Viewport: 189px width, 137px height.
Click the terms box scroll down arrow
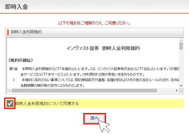(x=181, y=86)
